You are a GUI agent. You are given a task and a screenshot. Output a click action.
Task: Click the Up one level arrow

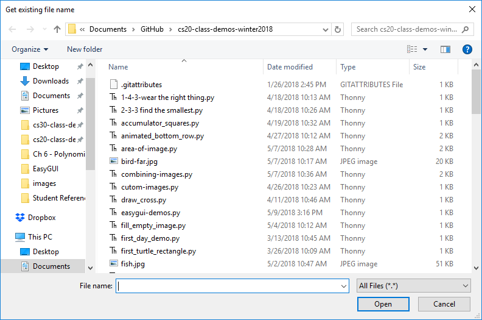(x=57, y=29)
